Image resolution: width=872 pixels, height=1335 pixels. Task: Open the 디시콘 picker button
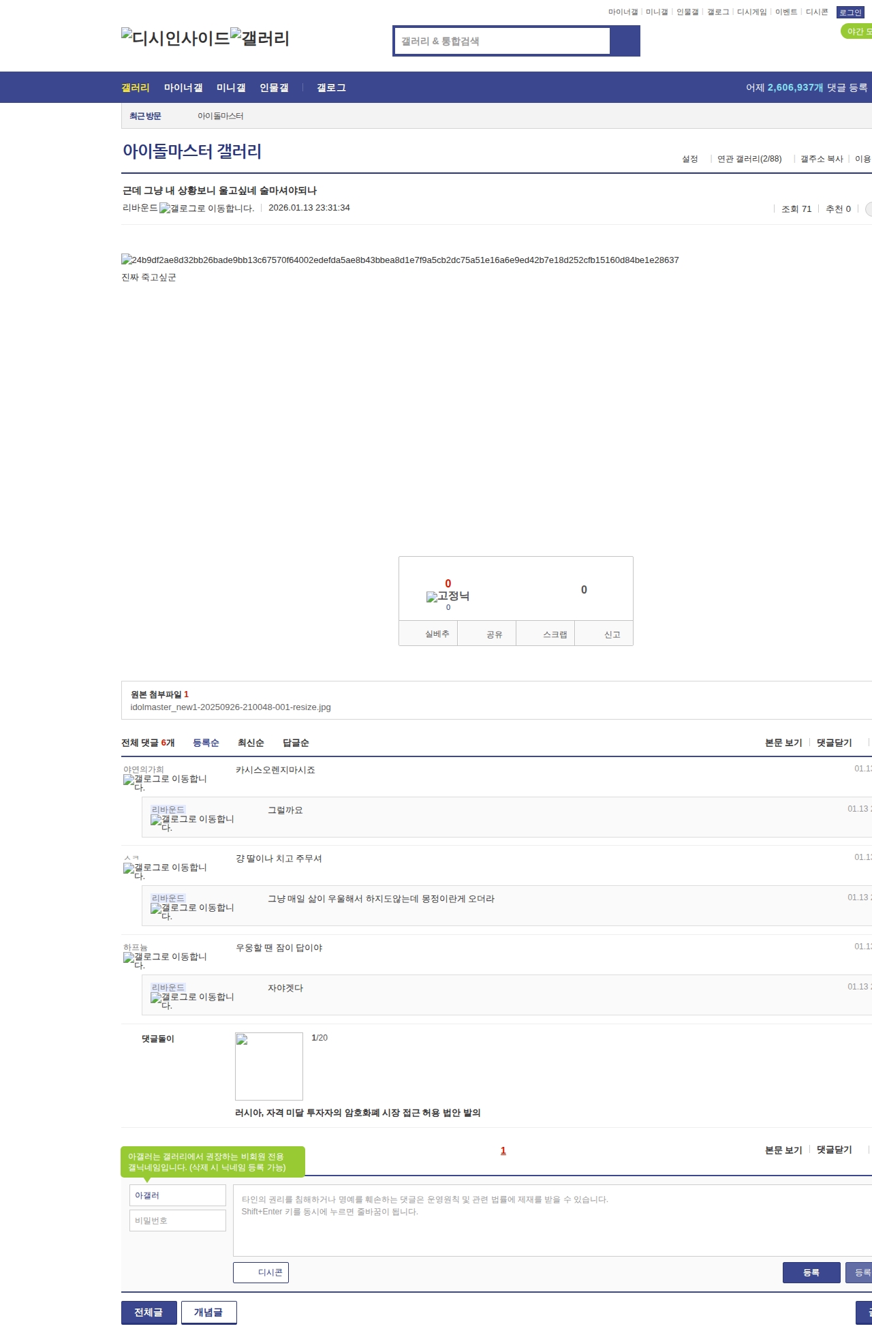[x=261, y=1272]
